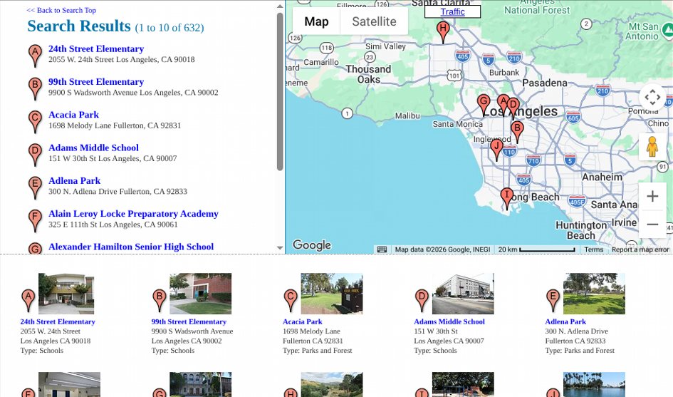
Task: Click marker A beside 24th Street Elementary in results list
Action: coord(35,56)
